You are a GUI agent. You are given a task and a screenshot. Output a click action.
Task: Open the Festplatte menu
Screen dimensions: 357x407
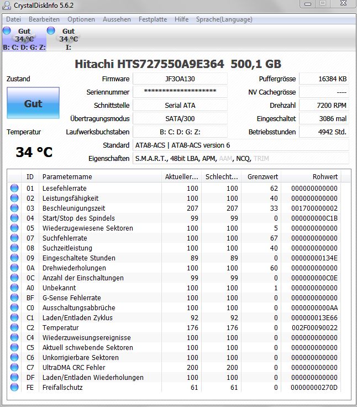pyautogui.click(x=153, y=19)
